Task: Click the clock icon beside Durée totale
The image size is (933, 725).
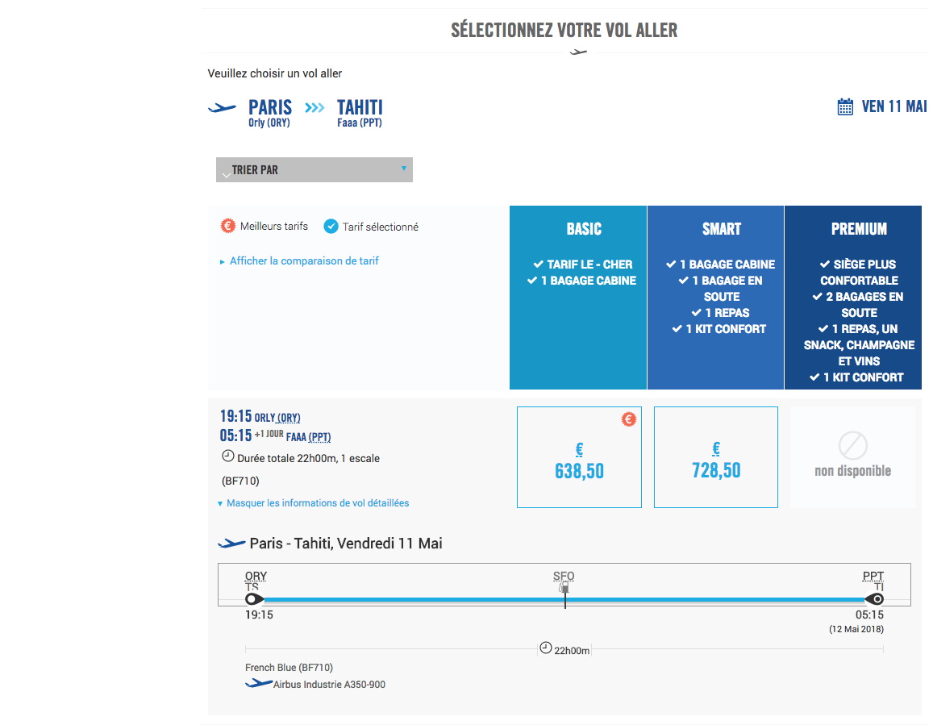Action: tap(228, 457)
